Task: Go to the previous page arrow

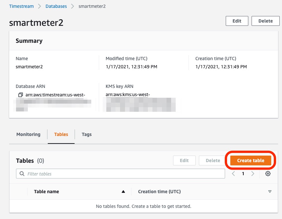Action: point(233,174)
